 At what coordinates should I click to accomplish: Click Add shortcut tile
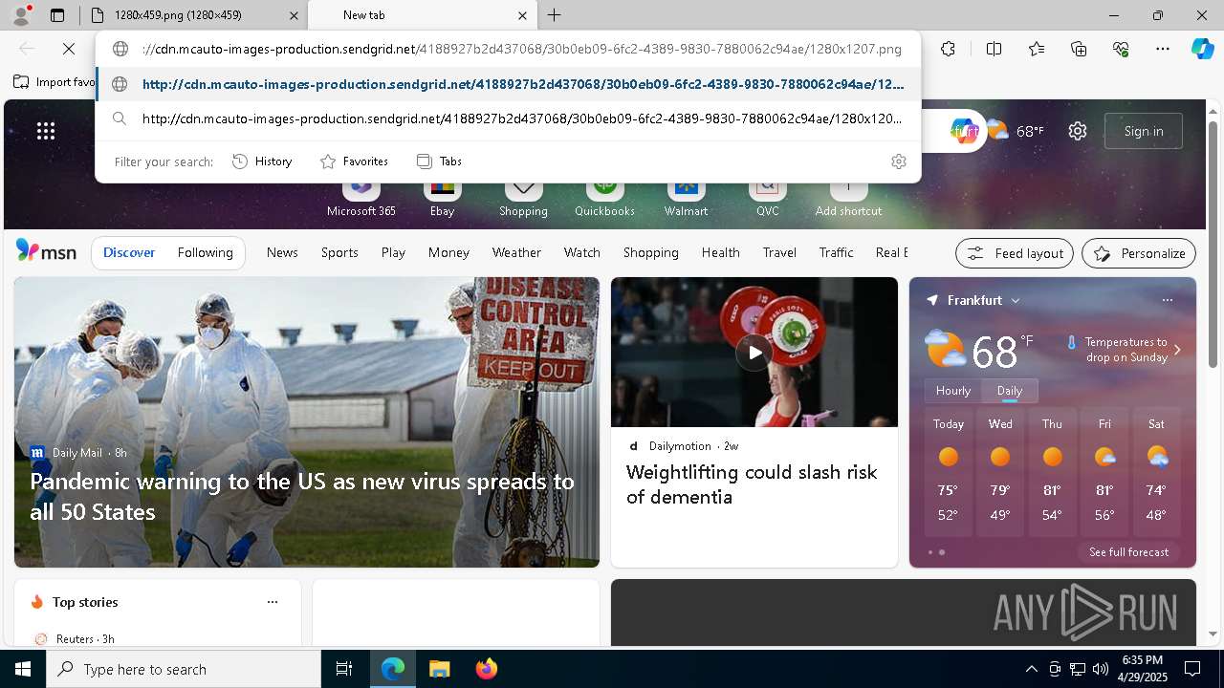[848, 199]
